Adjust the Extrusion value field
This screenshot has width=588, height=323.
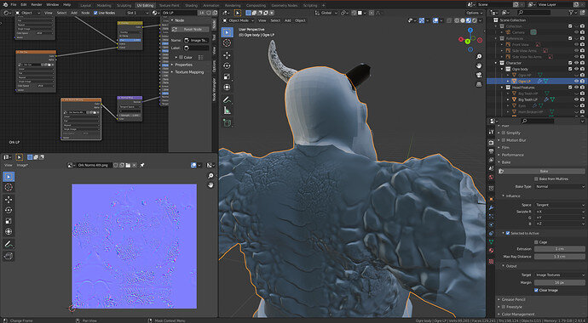(560, 249)
